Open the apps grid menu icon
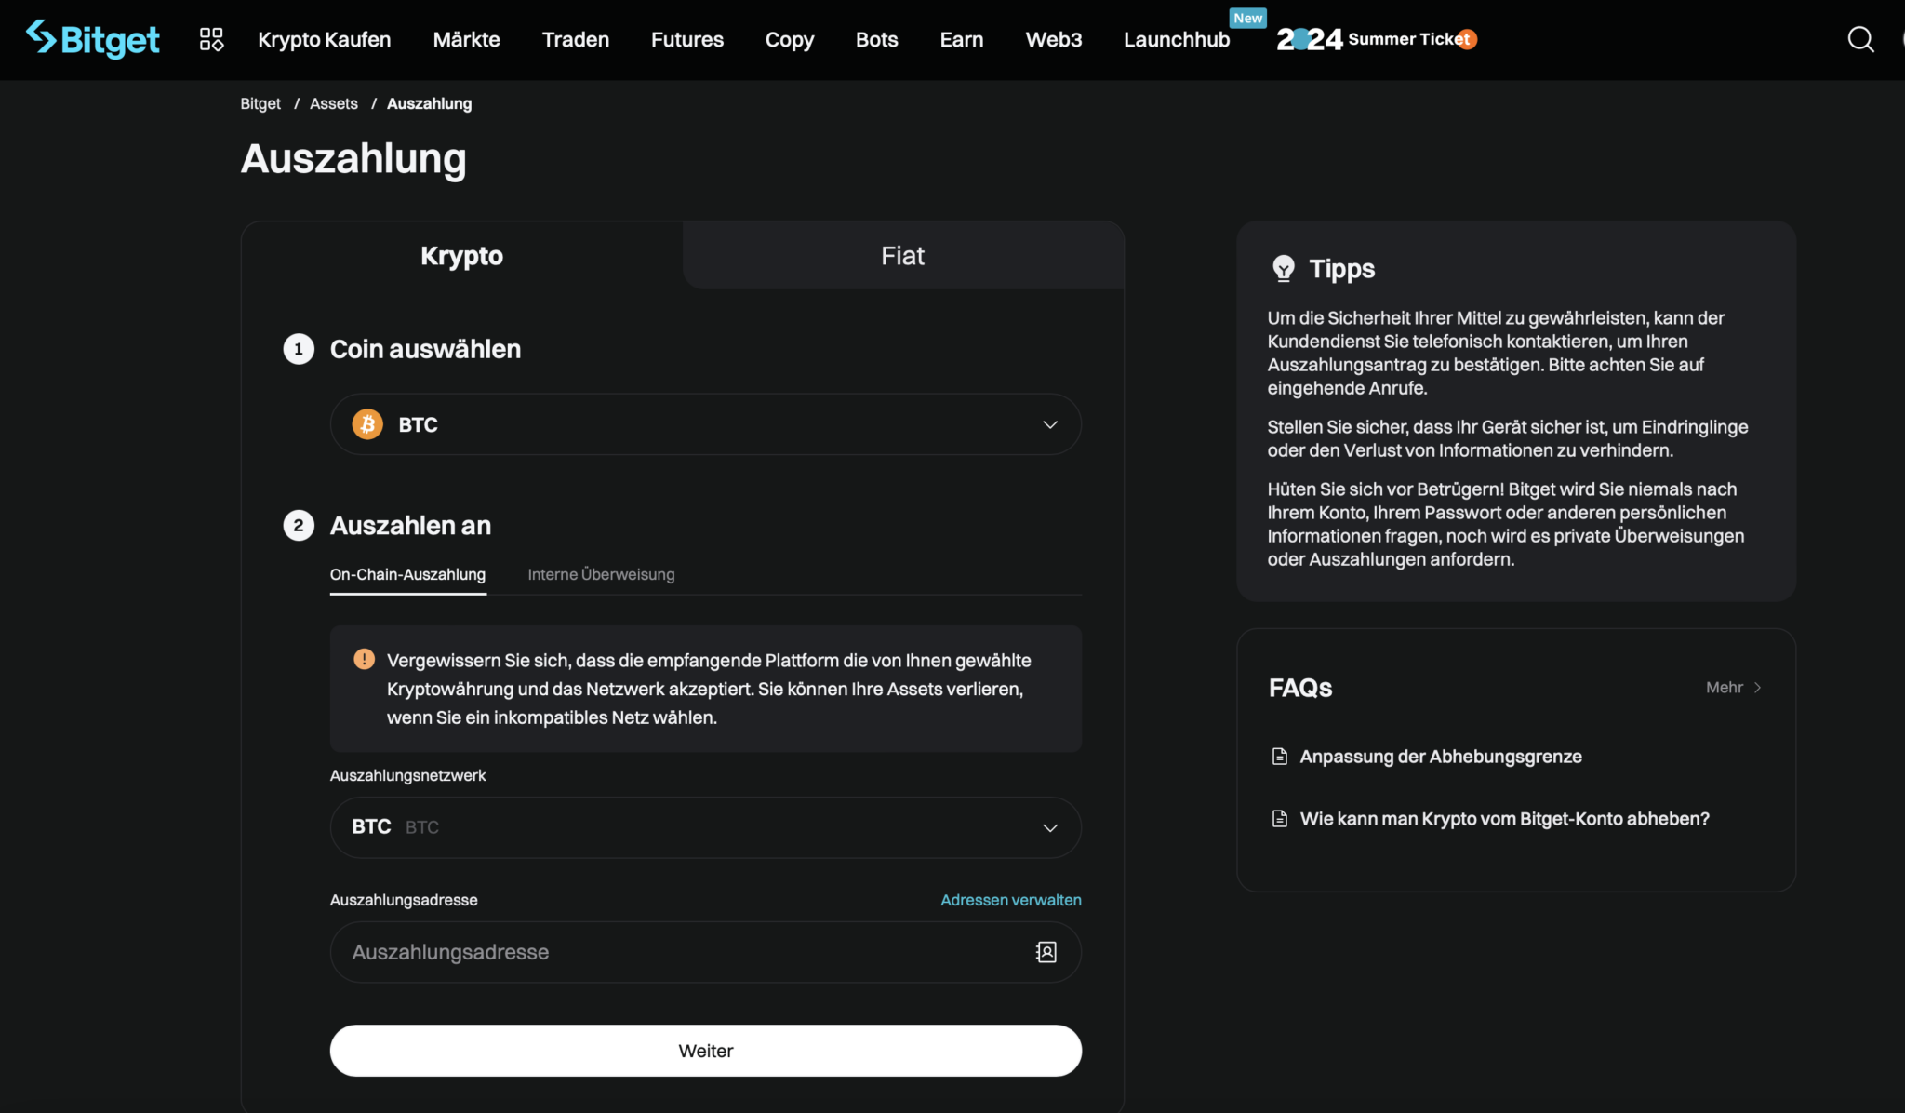 pos(211,39)
